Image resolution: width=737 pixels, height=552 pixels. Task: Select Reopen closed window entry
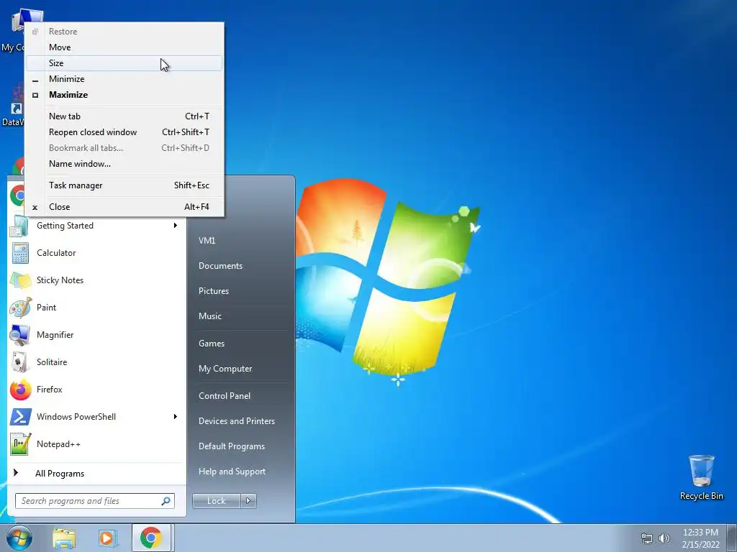(124, 132)
